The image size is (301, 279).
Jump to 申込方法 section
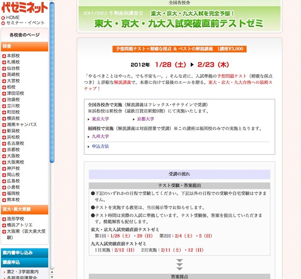point(100,146)
